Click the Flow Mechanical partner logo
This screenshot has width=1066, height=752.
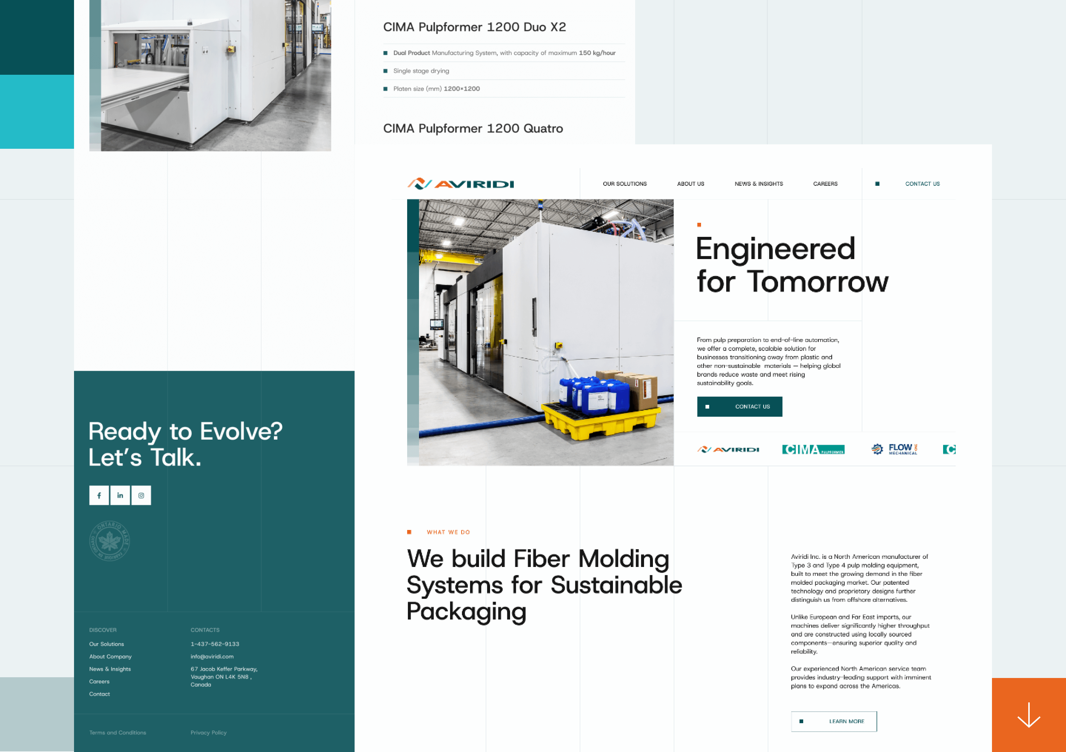click(x=894, y=449)
